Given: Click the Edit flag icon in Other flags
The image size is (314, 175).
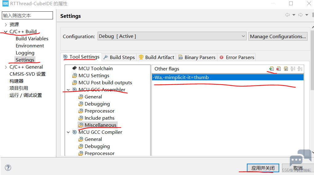Looking at the screenshot, I should pyautogui.click(x=286, y=69).
